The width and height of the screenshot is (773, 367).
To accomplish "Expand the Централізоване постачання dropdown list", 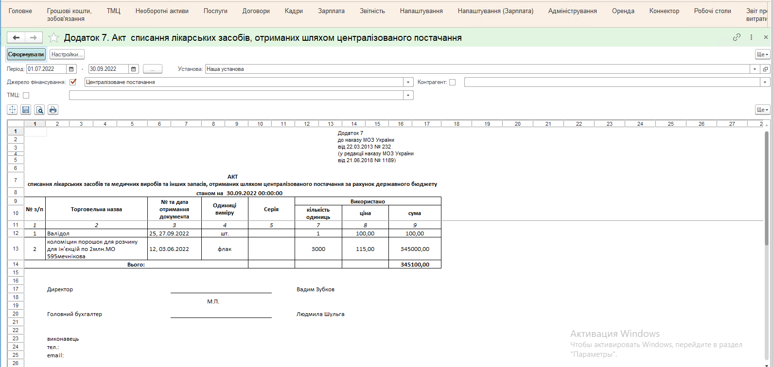I will tap(408, 82).
